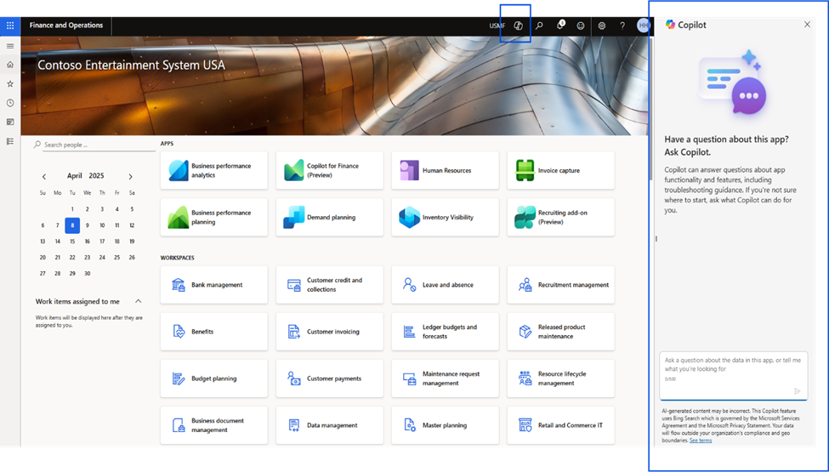The image size is (829, 472).
Task: Open Retail and Commerce IT workspace
Action: click(x=561, y=425)
